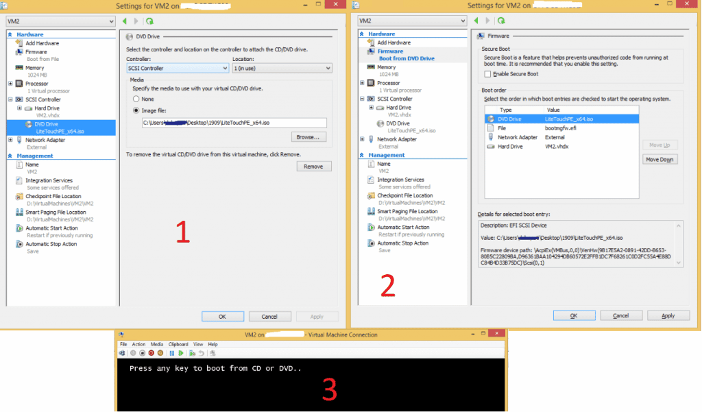The width and height of the screenshot is (702, 412).
Task: Click the Enhanced Session icon in VM toolbar
Action: pos(213,353)
